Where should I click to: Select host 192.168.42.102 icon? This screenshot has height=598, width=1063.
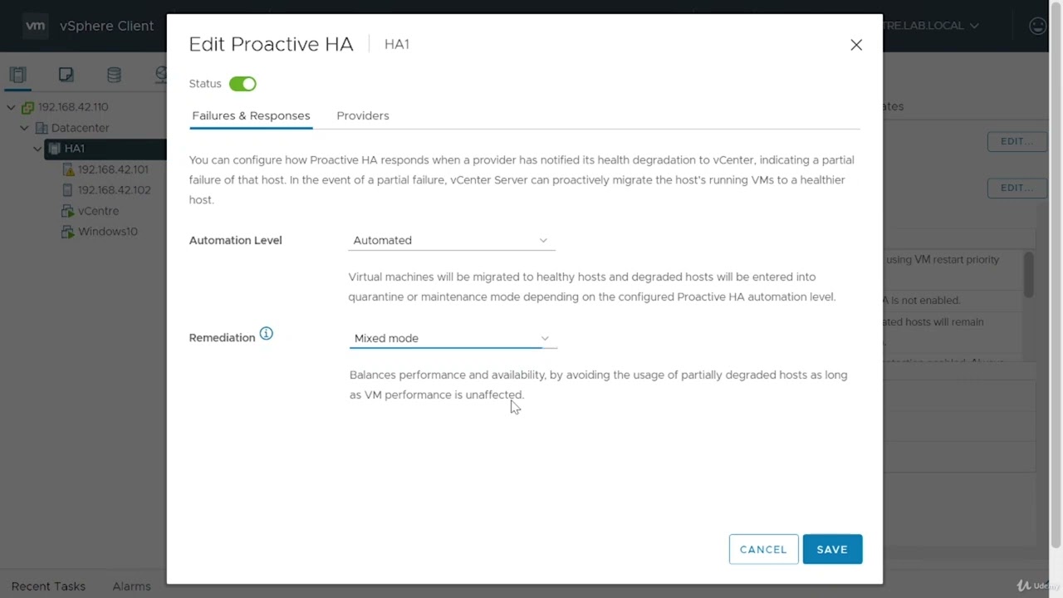(x=68, y=190)
